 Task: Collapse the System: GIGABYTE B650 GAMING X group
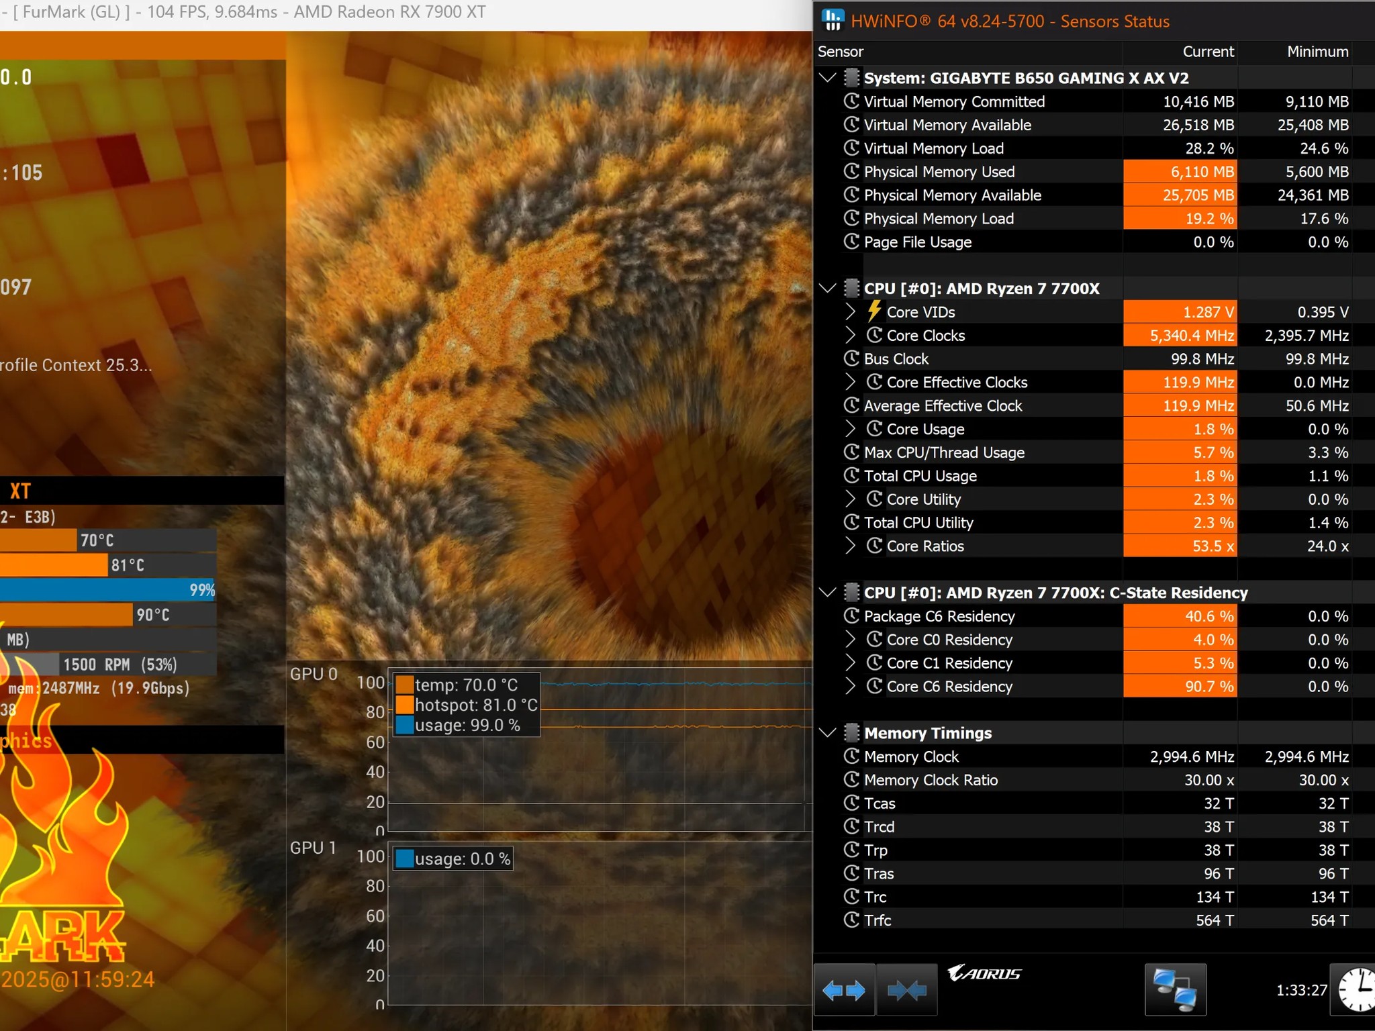828,78
